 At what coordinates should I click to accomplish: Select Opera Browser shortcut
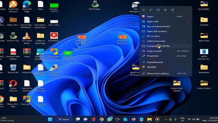pos(13,86)
